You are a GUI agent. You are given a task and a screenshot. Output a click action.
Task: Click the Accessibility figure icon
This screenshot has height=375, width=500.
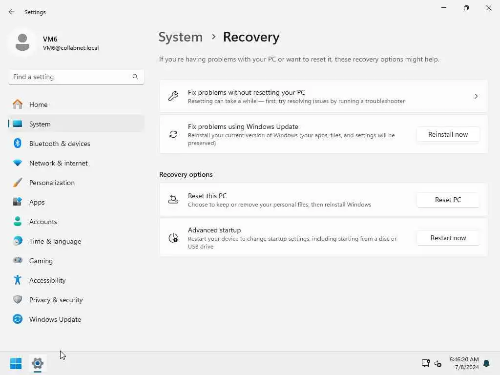pos(18,280)
